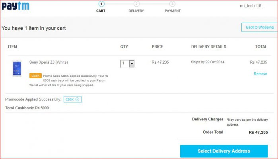Screen dimensions: 278x159
Task: Click the step 1 Cart circle
Action: [x=101, y=4]
